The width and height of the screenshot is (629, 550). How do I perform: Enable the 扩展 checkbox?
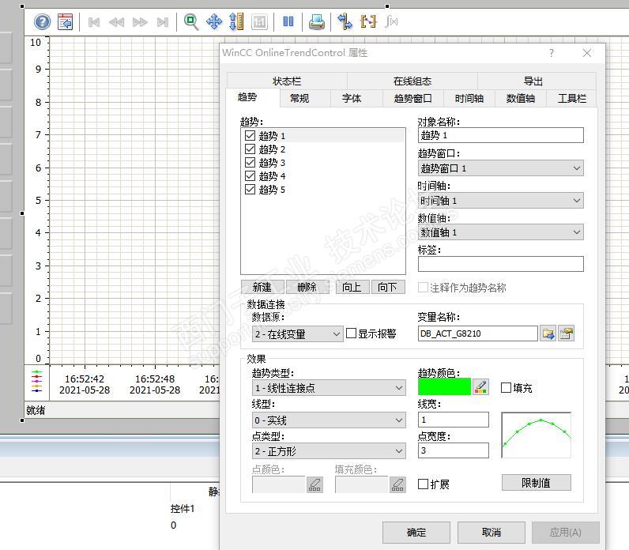point(424,484)
